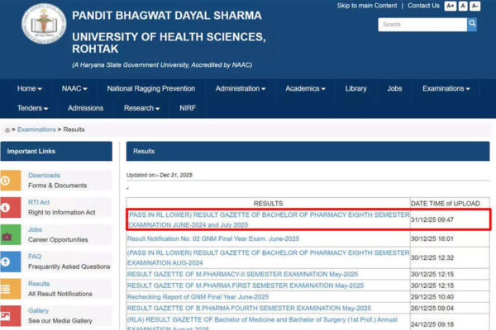Click the search magnifier button
The width and height of the screenshot is (496, 330).
point(472,24)
